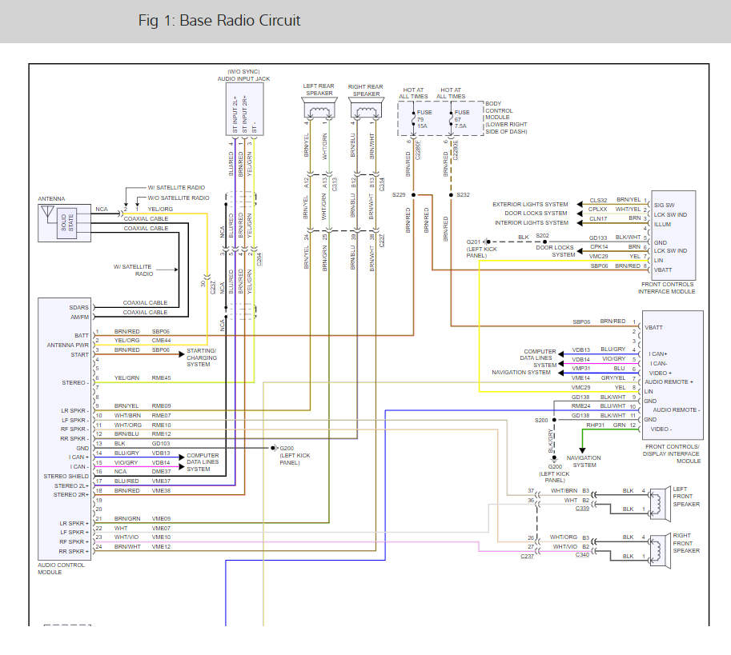The width and height of the screenshot is (731, 655).
Task: Click the green navigation system arrow
Action: [x=582, y=445]
